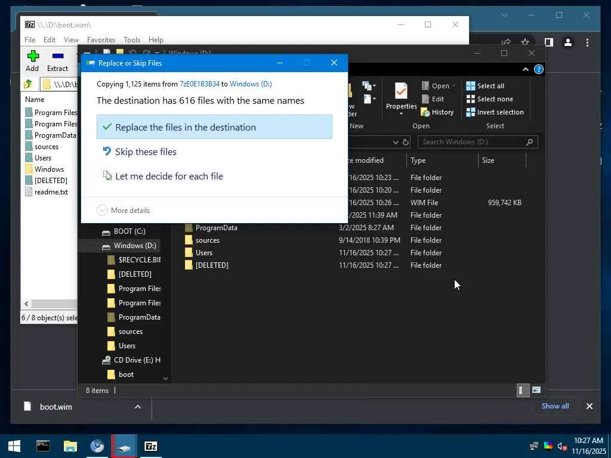Refresh the Explorer folder view
Image resolution: width=611 pixels, height=458 pixels.
click(x=406, y=142)
